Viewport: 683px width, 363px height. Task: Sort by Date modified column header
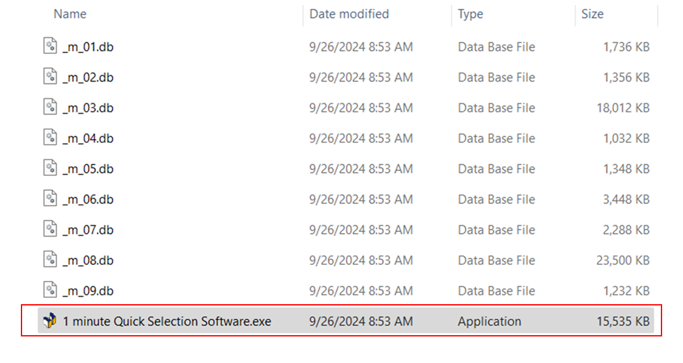[x=349, y=14]
